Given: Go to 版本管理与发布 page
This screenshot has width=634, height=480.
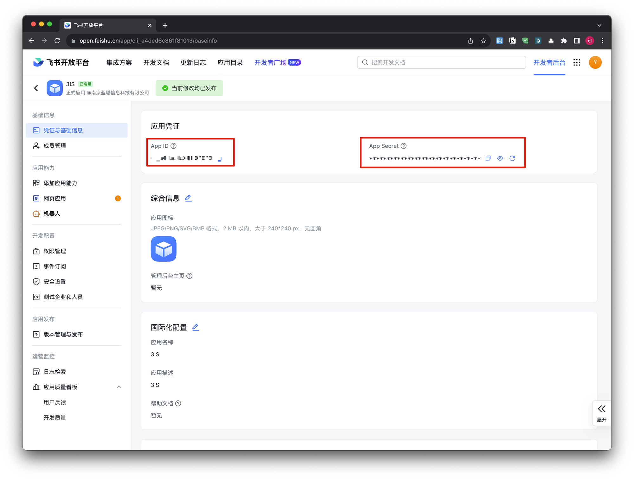Looking at the screenshot, I should [x=63, y=334].
